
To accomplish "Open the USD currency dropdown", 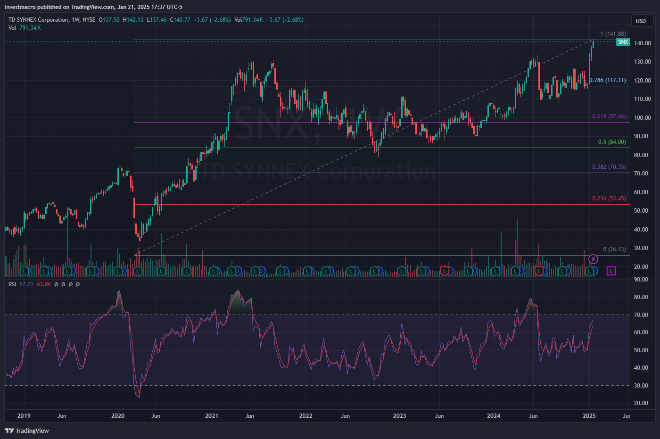I will (641, 21).
